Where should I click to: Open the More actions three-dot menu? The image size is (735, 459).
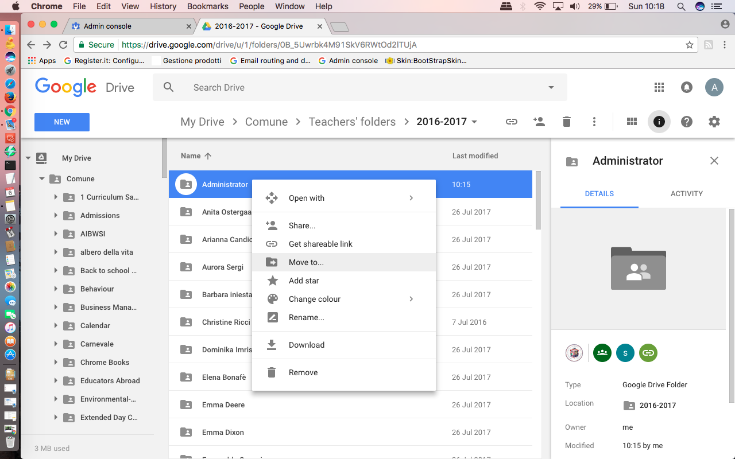tap(594, 122)
